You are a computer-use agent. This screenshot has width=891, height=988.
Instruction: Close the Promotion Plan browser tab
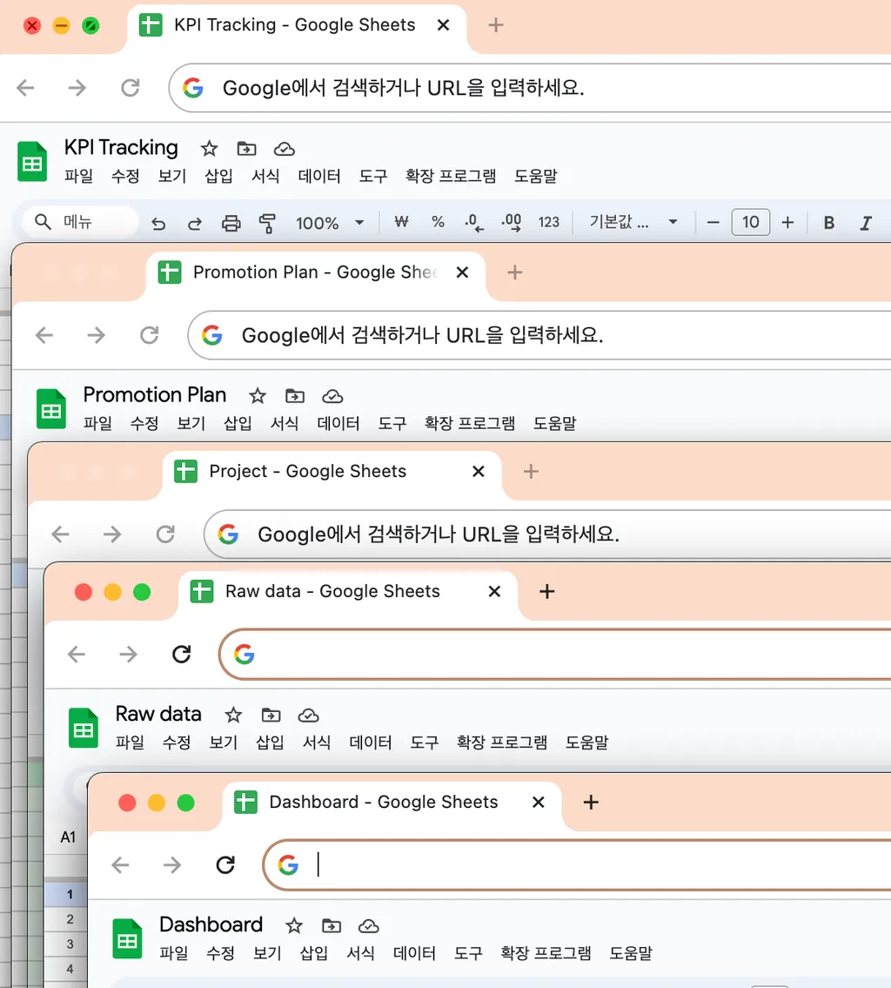pyautogui.click(x=462, y=272)
